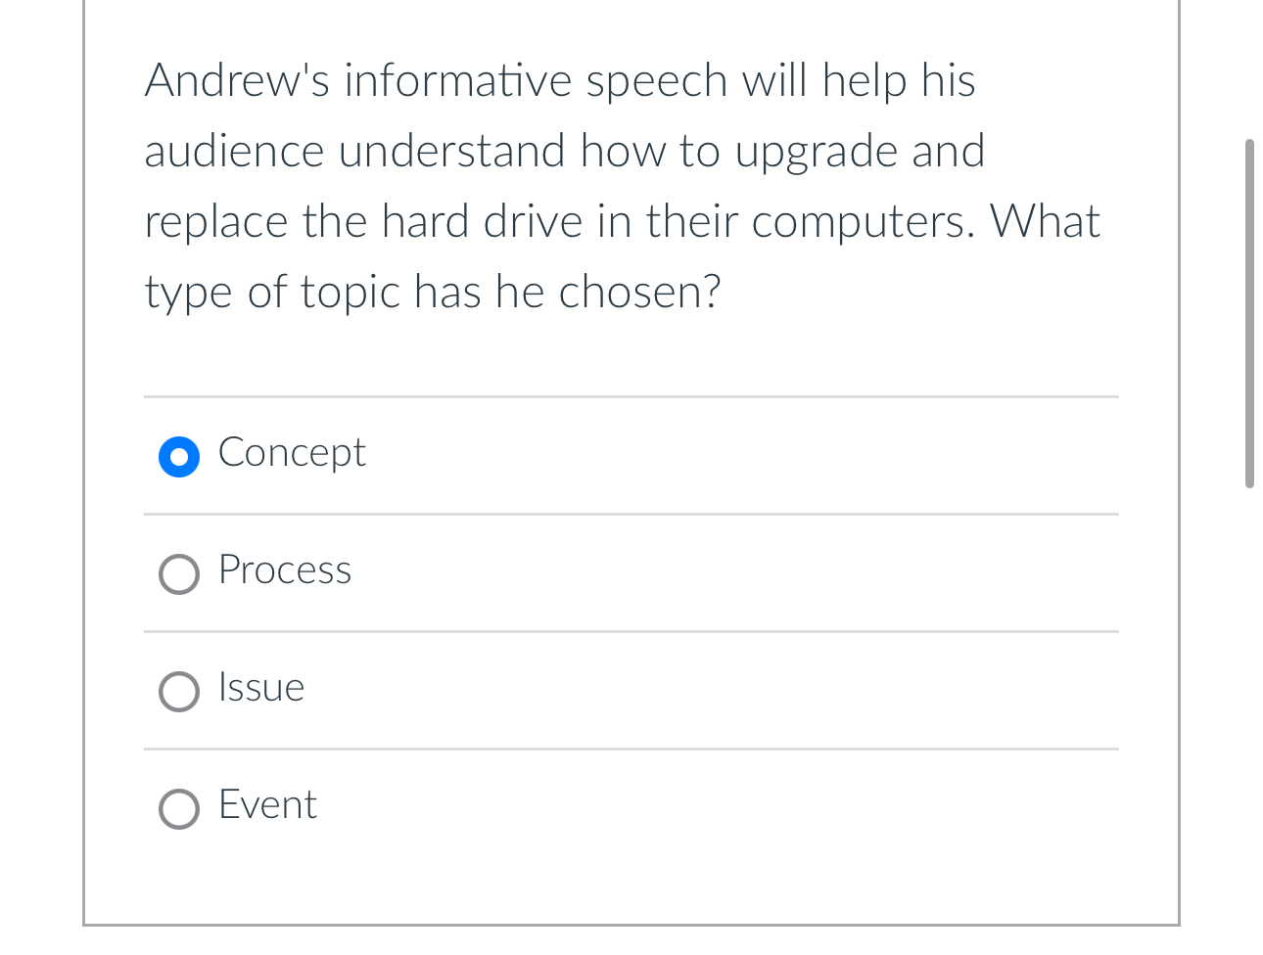Image resolution: width=1263 pixels, height=955 pixels.
Task: Select the Issue radio button
Action: (178, 692)
